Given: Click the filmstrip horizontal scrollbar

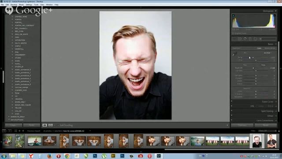Looking at the screenshot, I should pos(221,149).
